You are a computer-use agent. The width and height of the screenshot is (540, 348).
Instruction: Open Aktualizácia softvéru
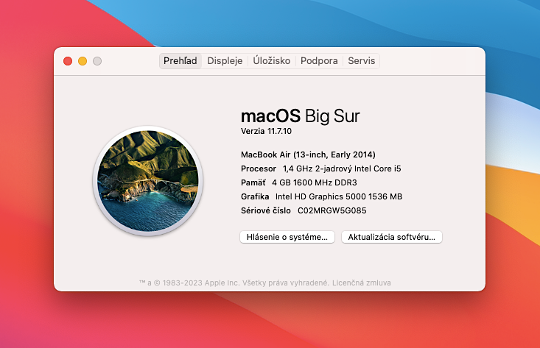point(392,237)
